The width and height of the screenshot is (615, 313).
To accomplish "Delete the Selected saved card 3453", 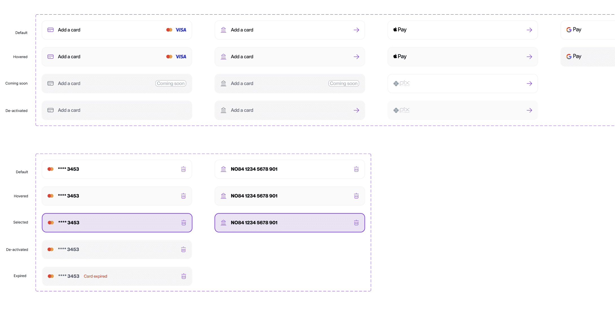I will pos(184,223).
